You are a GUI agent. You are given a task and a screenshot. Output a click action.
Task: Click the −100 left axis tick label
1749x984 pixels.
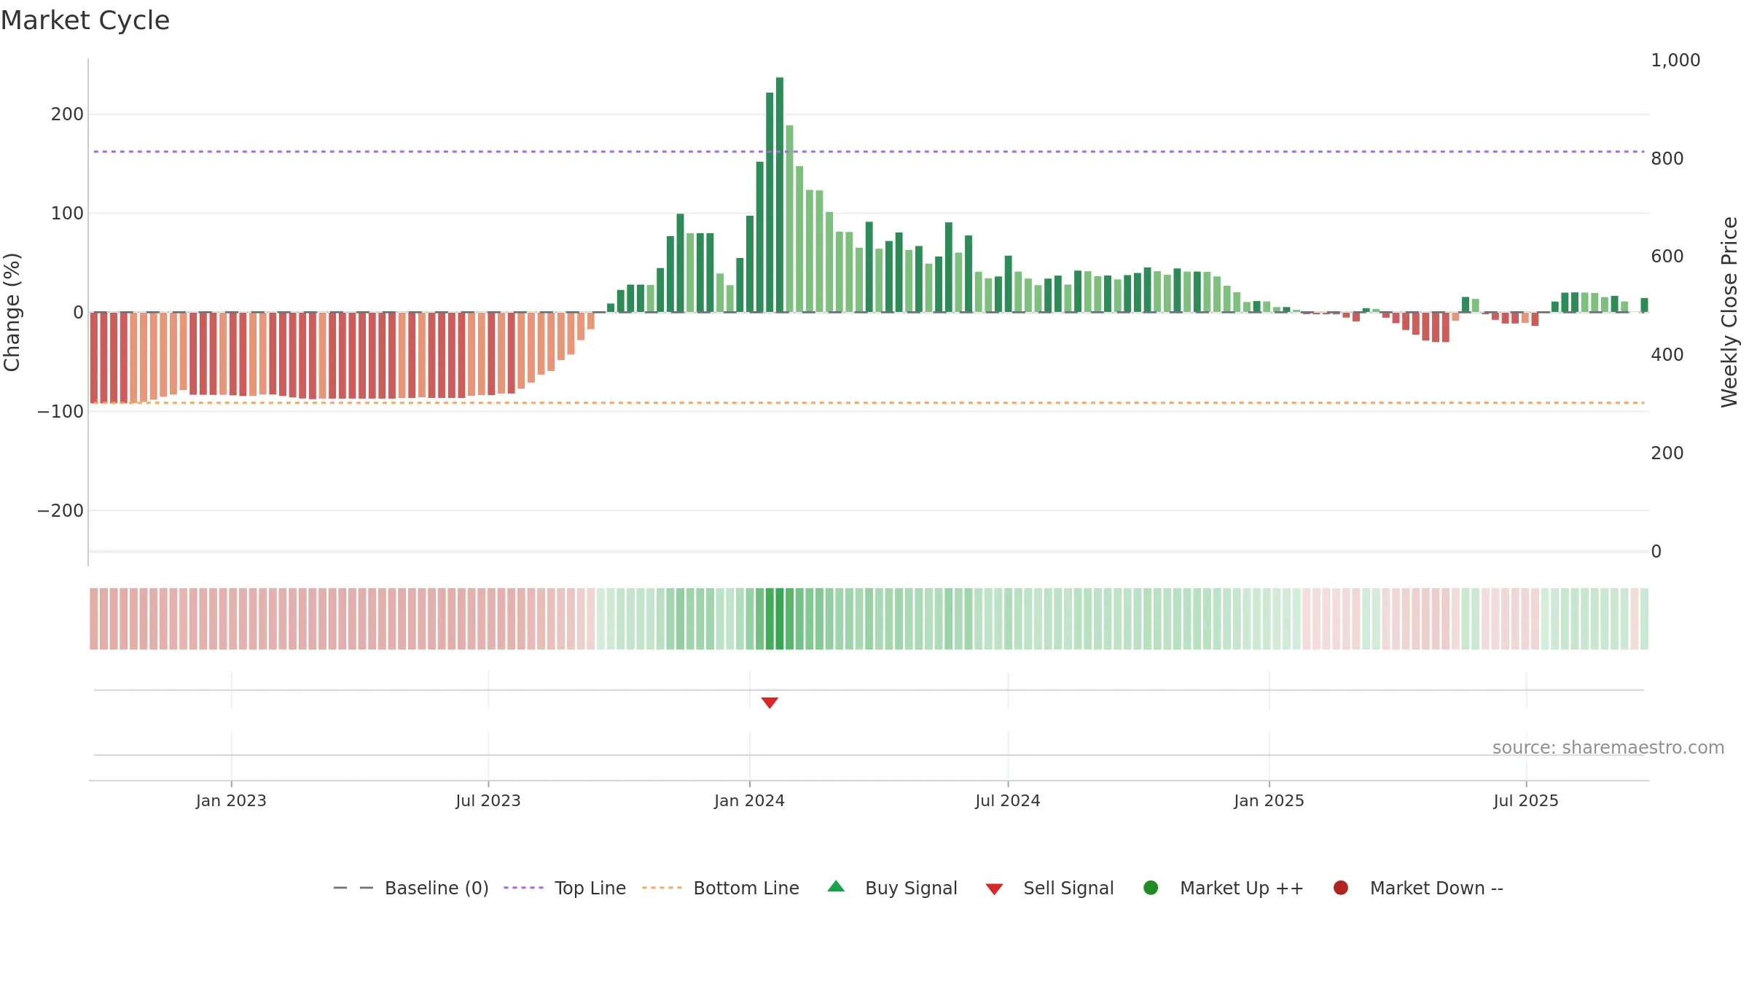(x=60, y=411)
